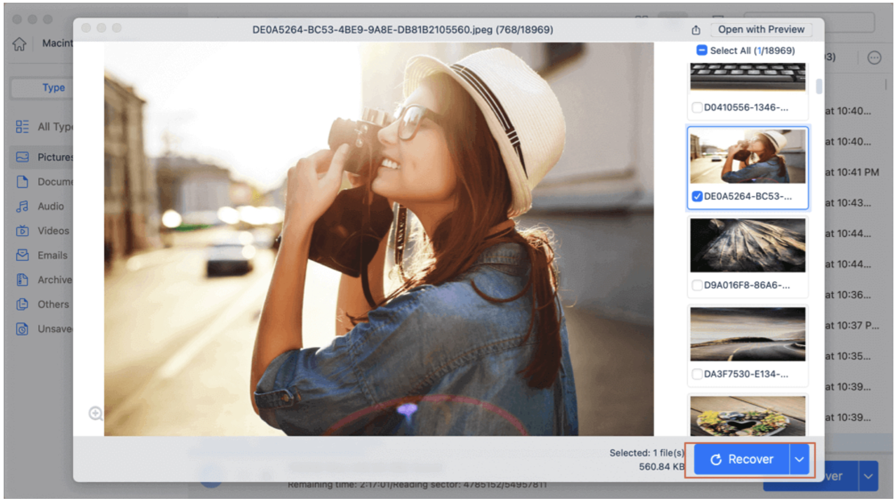896x501 pixels.
Task: Click Open with Preview button
Action: coord(761,30)
